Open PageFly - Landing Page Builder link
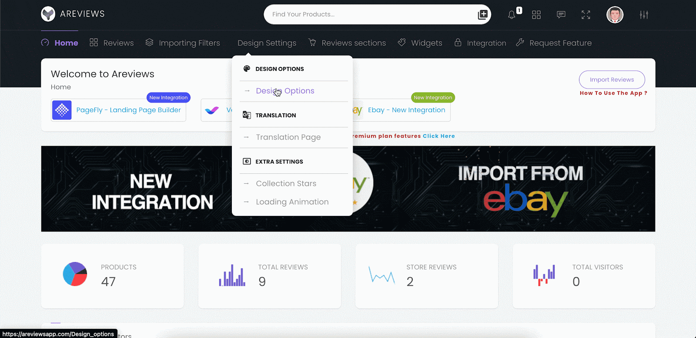The width and height of the screenshot is (696, 338). pos(128,110)
